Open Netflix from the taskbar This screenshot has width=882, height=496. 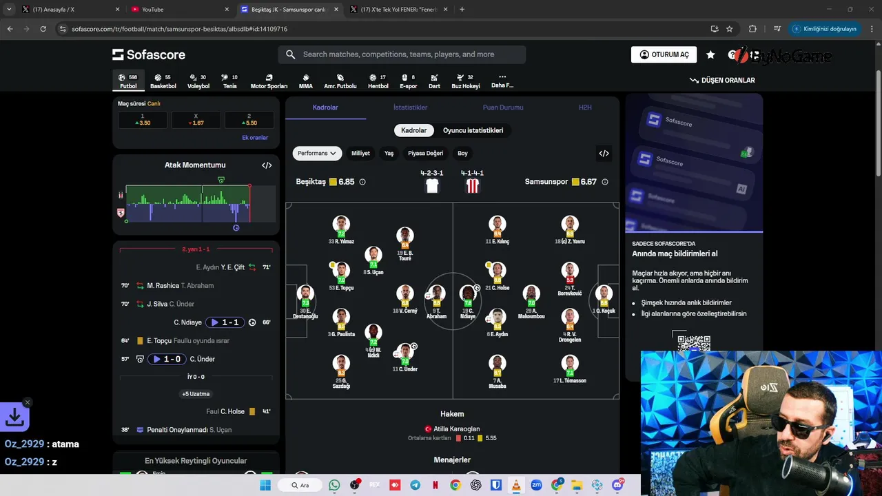(435, 485)
